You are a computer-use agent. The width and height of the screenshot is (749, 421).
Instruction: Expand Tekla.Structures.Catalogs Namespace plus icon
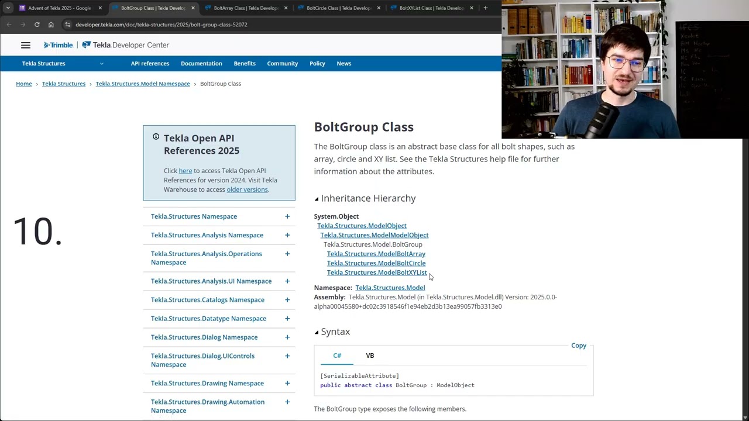click(x=287, y=300)
